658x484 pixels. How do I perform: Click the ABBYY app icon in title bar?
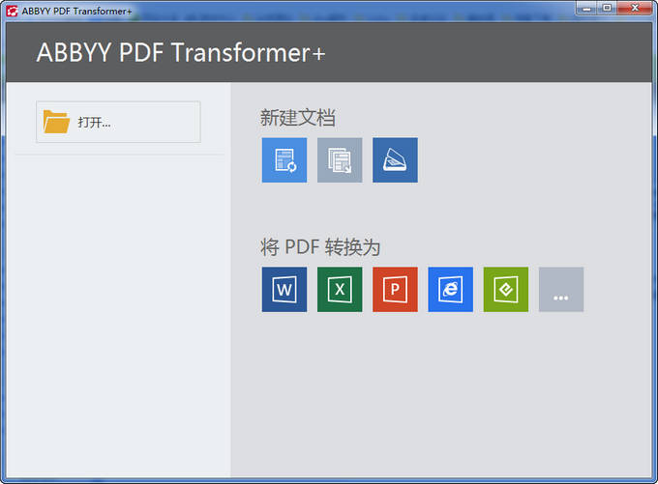coord(12,11)
